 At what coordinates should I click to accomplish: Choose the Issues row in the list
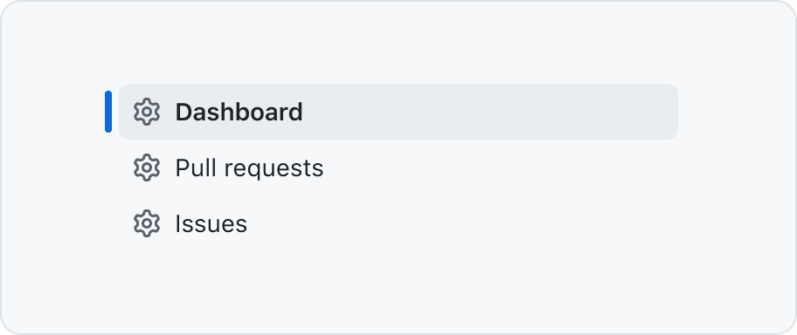click(398, 223)
